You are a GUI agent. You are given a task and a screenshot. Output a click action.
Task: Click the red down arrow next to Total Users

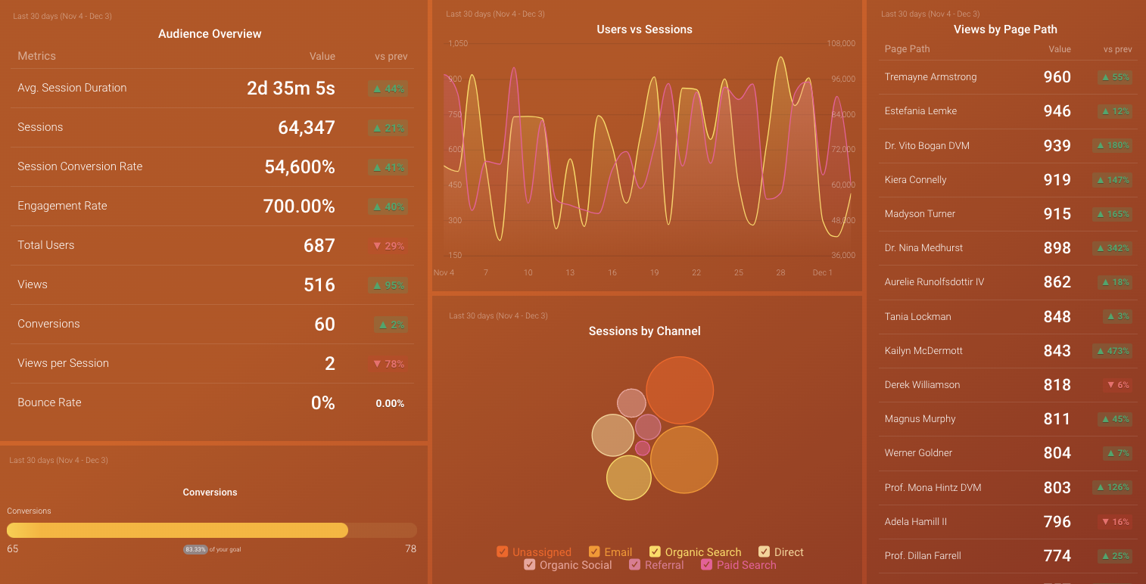(388, 245)
